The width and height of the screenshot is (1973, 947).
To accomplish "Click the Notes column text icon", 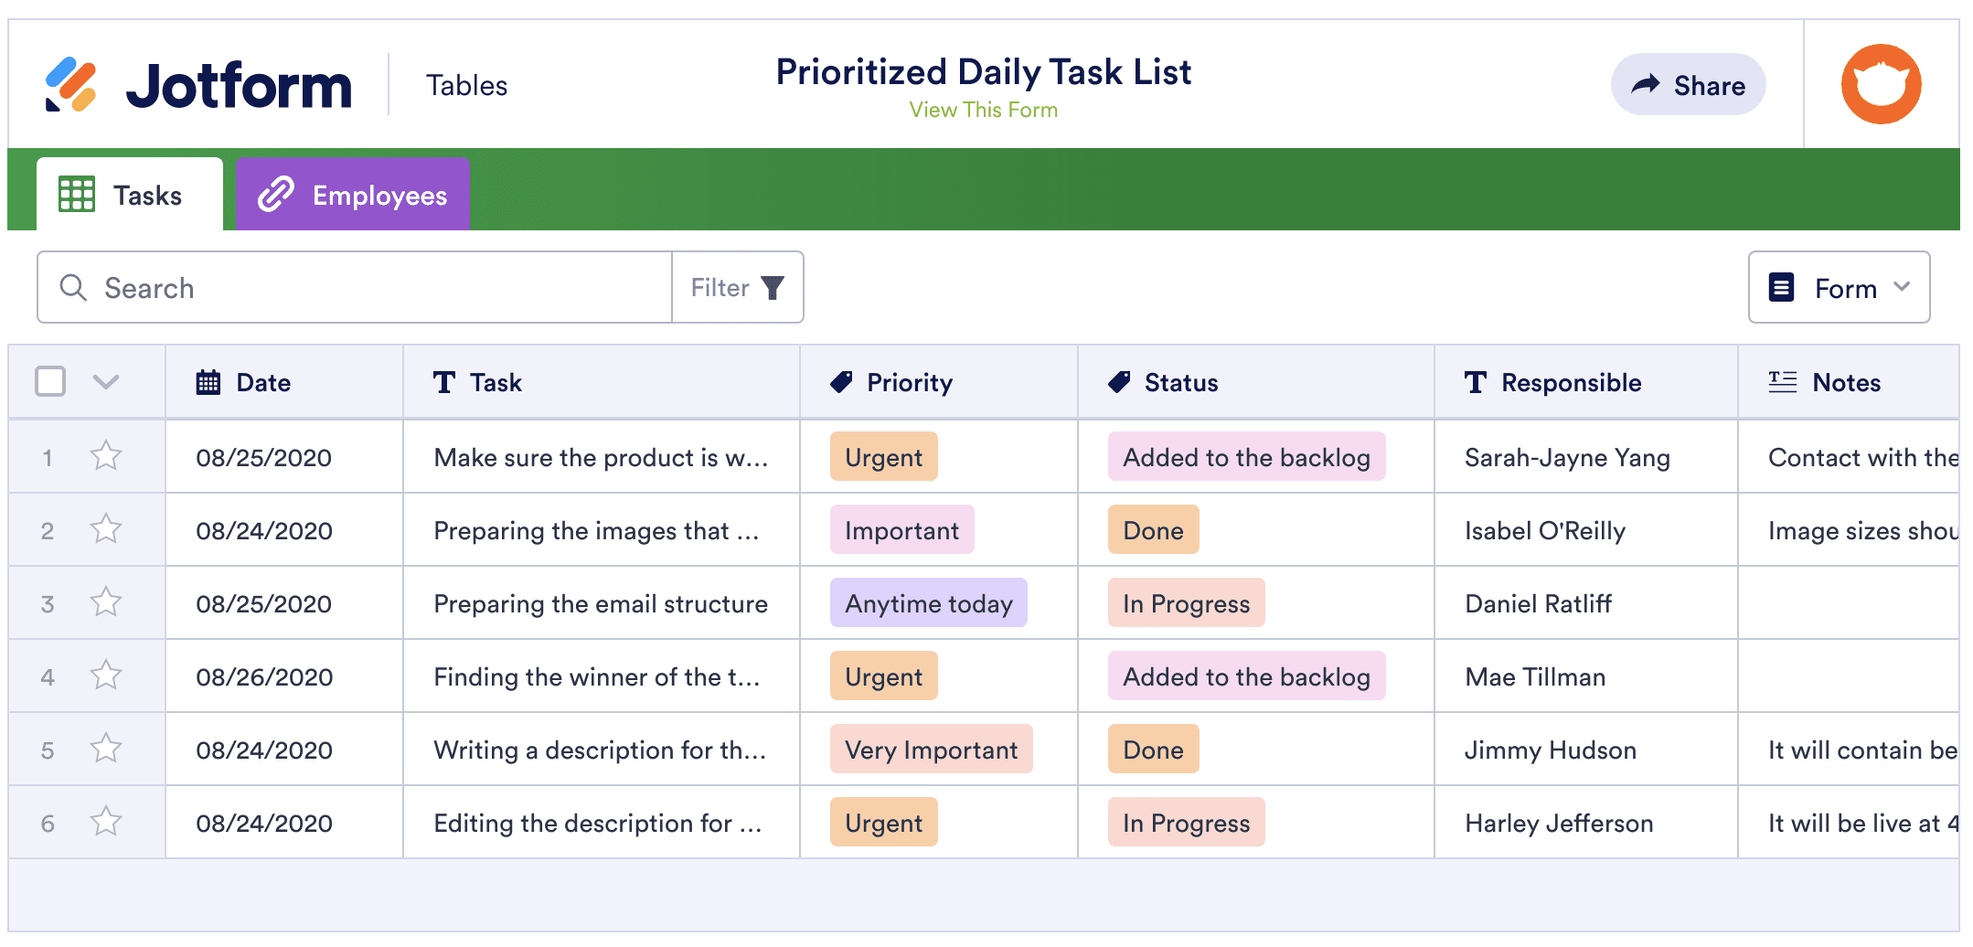I will click(1782, 382).
